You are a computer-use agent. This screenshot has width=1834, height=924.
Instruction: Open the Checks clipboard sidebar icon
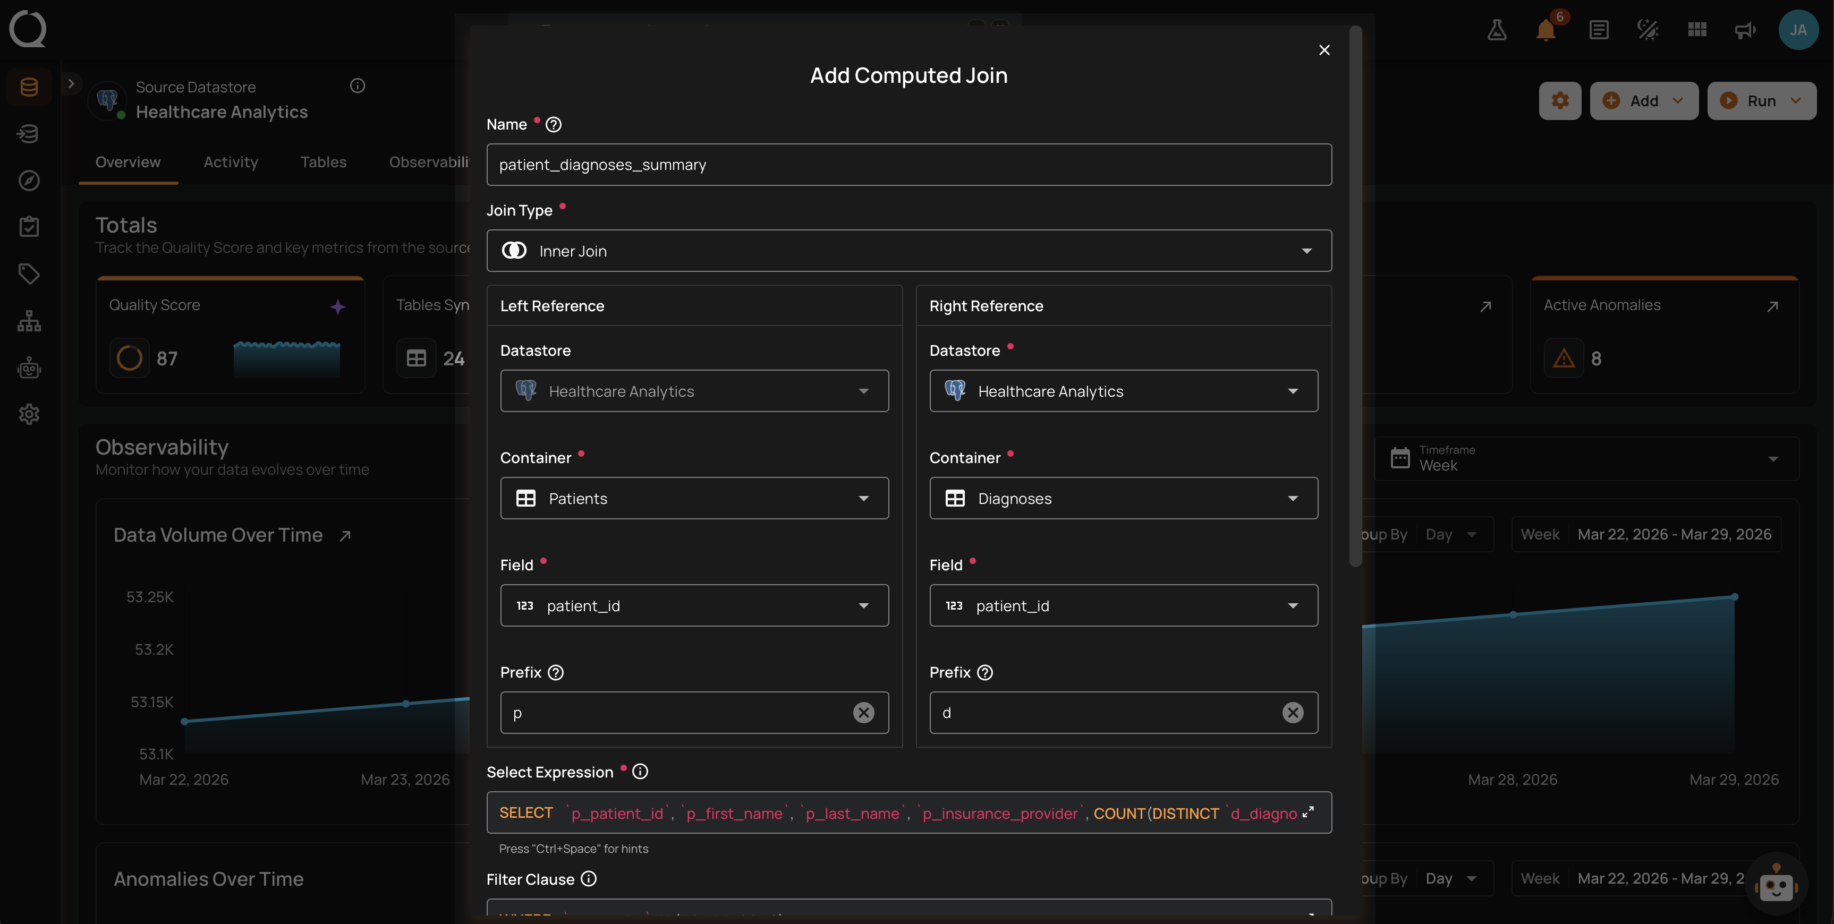tap(29, 227)
